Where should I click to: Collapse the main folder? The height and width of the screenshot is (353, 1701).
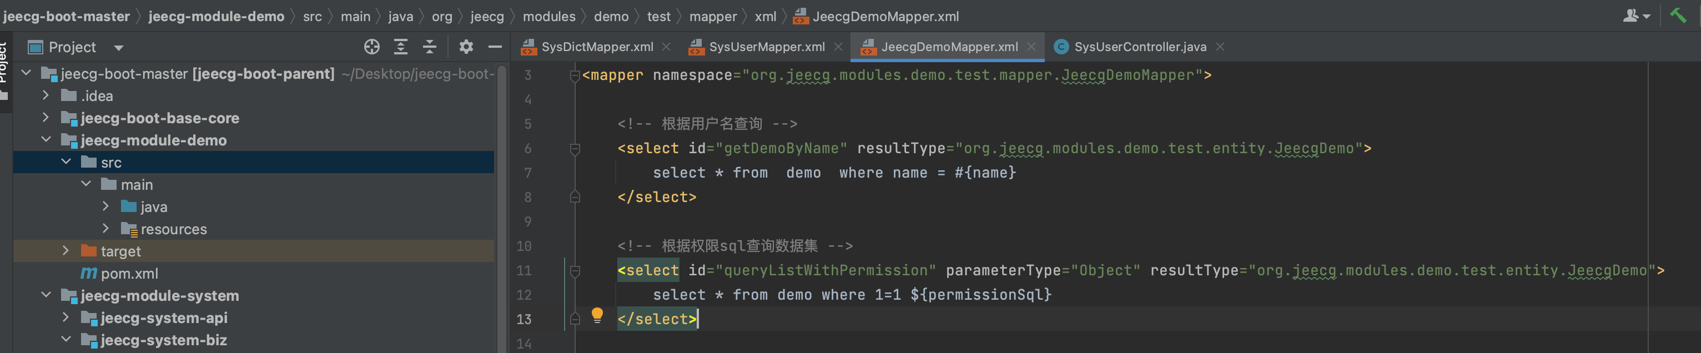click(x=86, y=184)
